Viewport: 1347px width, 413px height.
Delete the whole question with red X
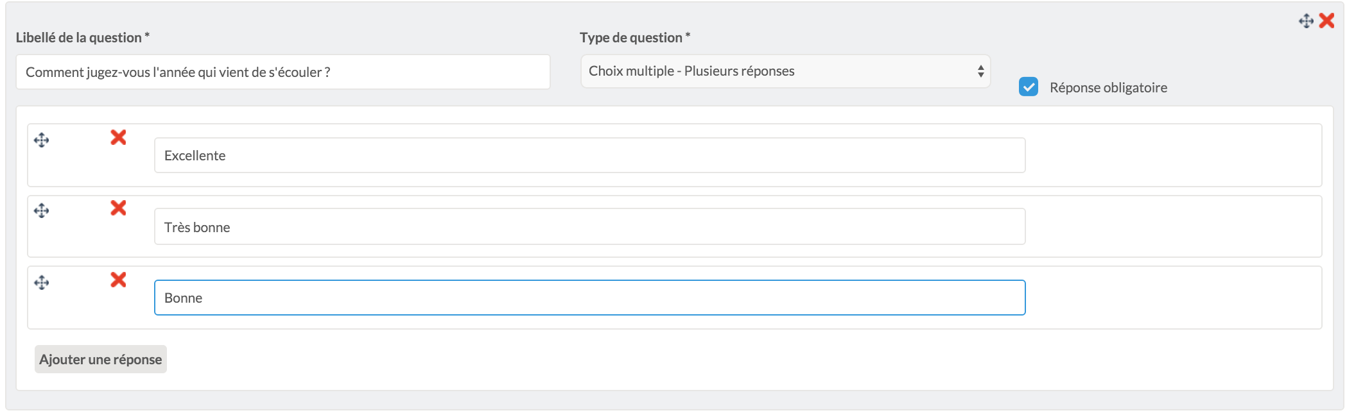(1326, 21)
